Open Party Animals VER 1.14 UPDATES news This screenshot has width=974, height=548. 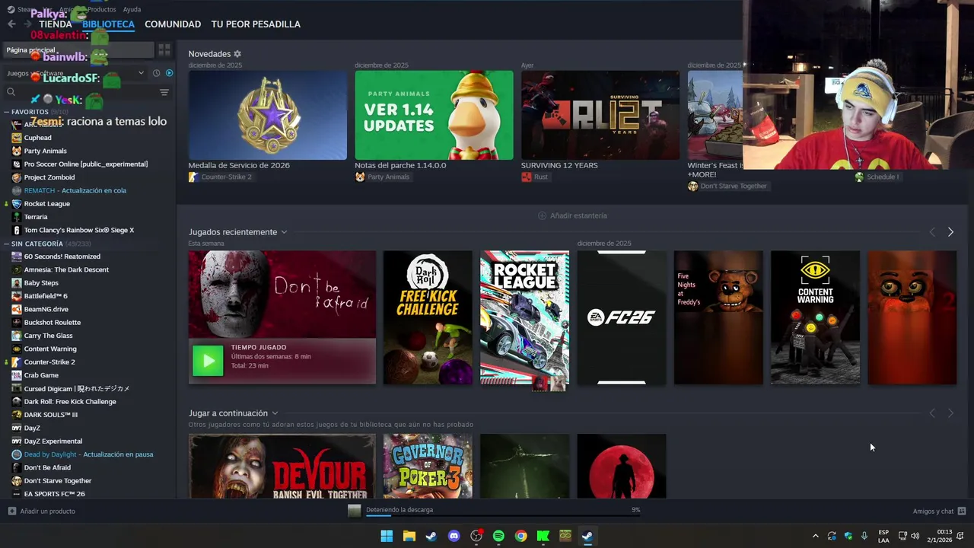pyautogui.click(x=434, y=115)
